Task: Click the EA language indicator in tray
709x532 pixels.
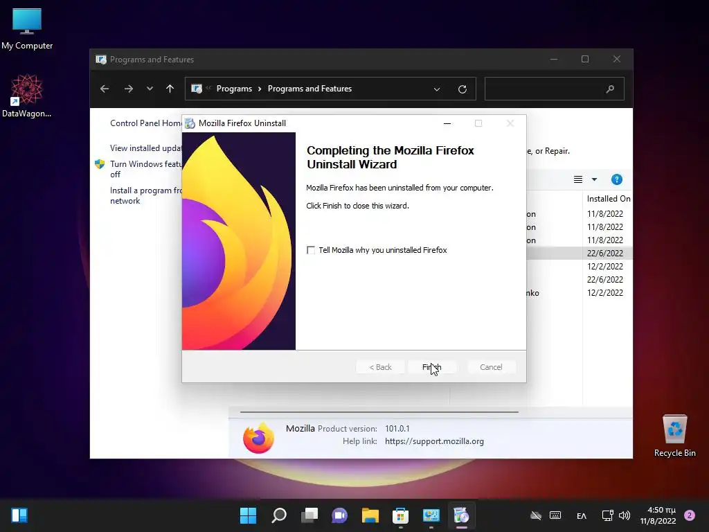Action: point(582,515)
